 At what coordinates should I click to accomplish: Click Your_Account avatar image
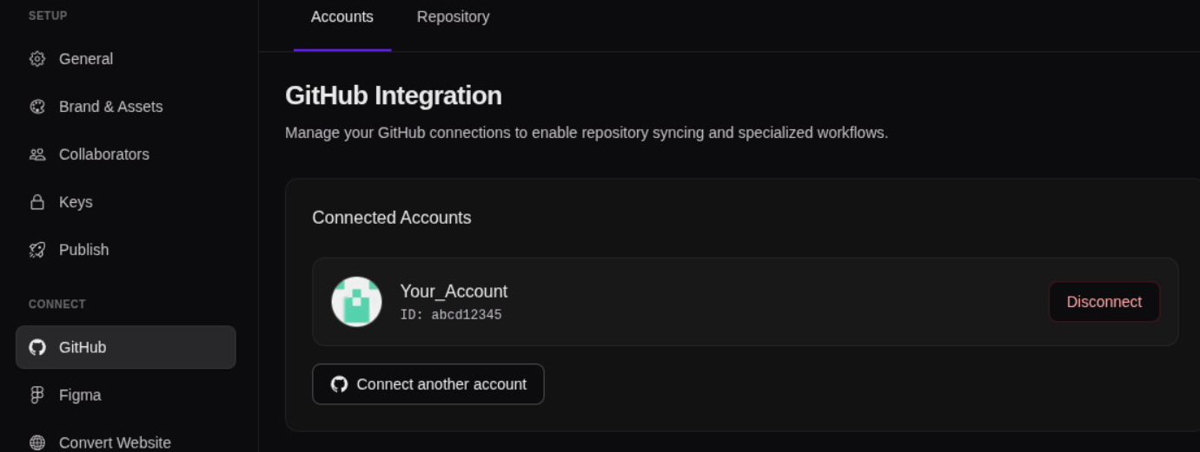[x=356, y=302]
